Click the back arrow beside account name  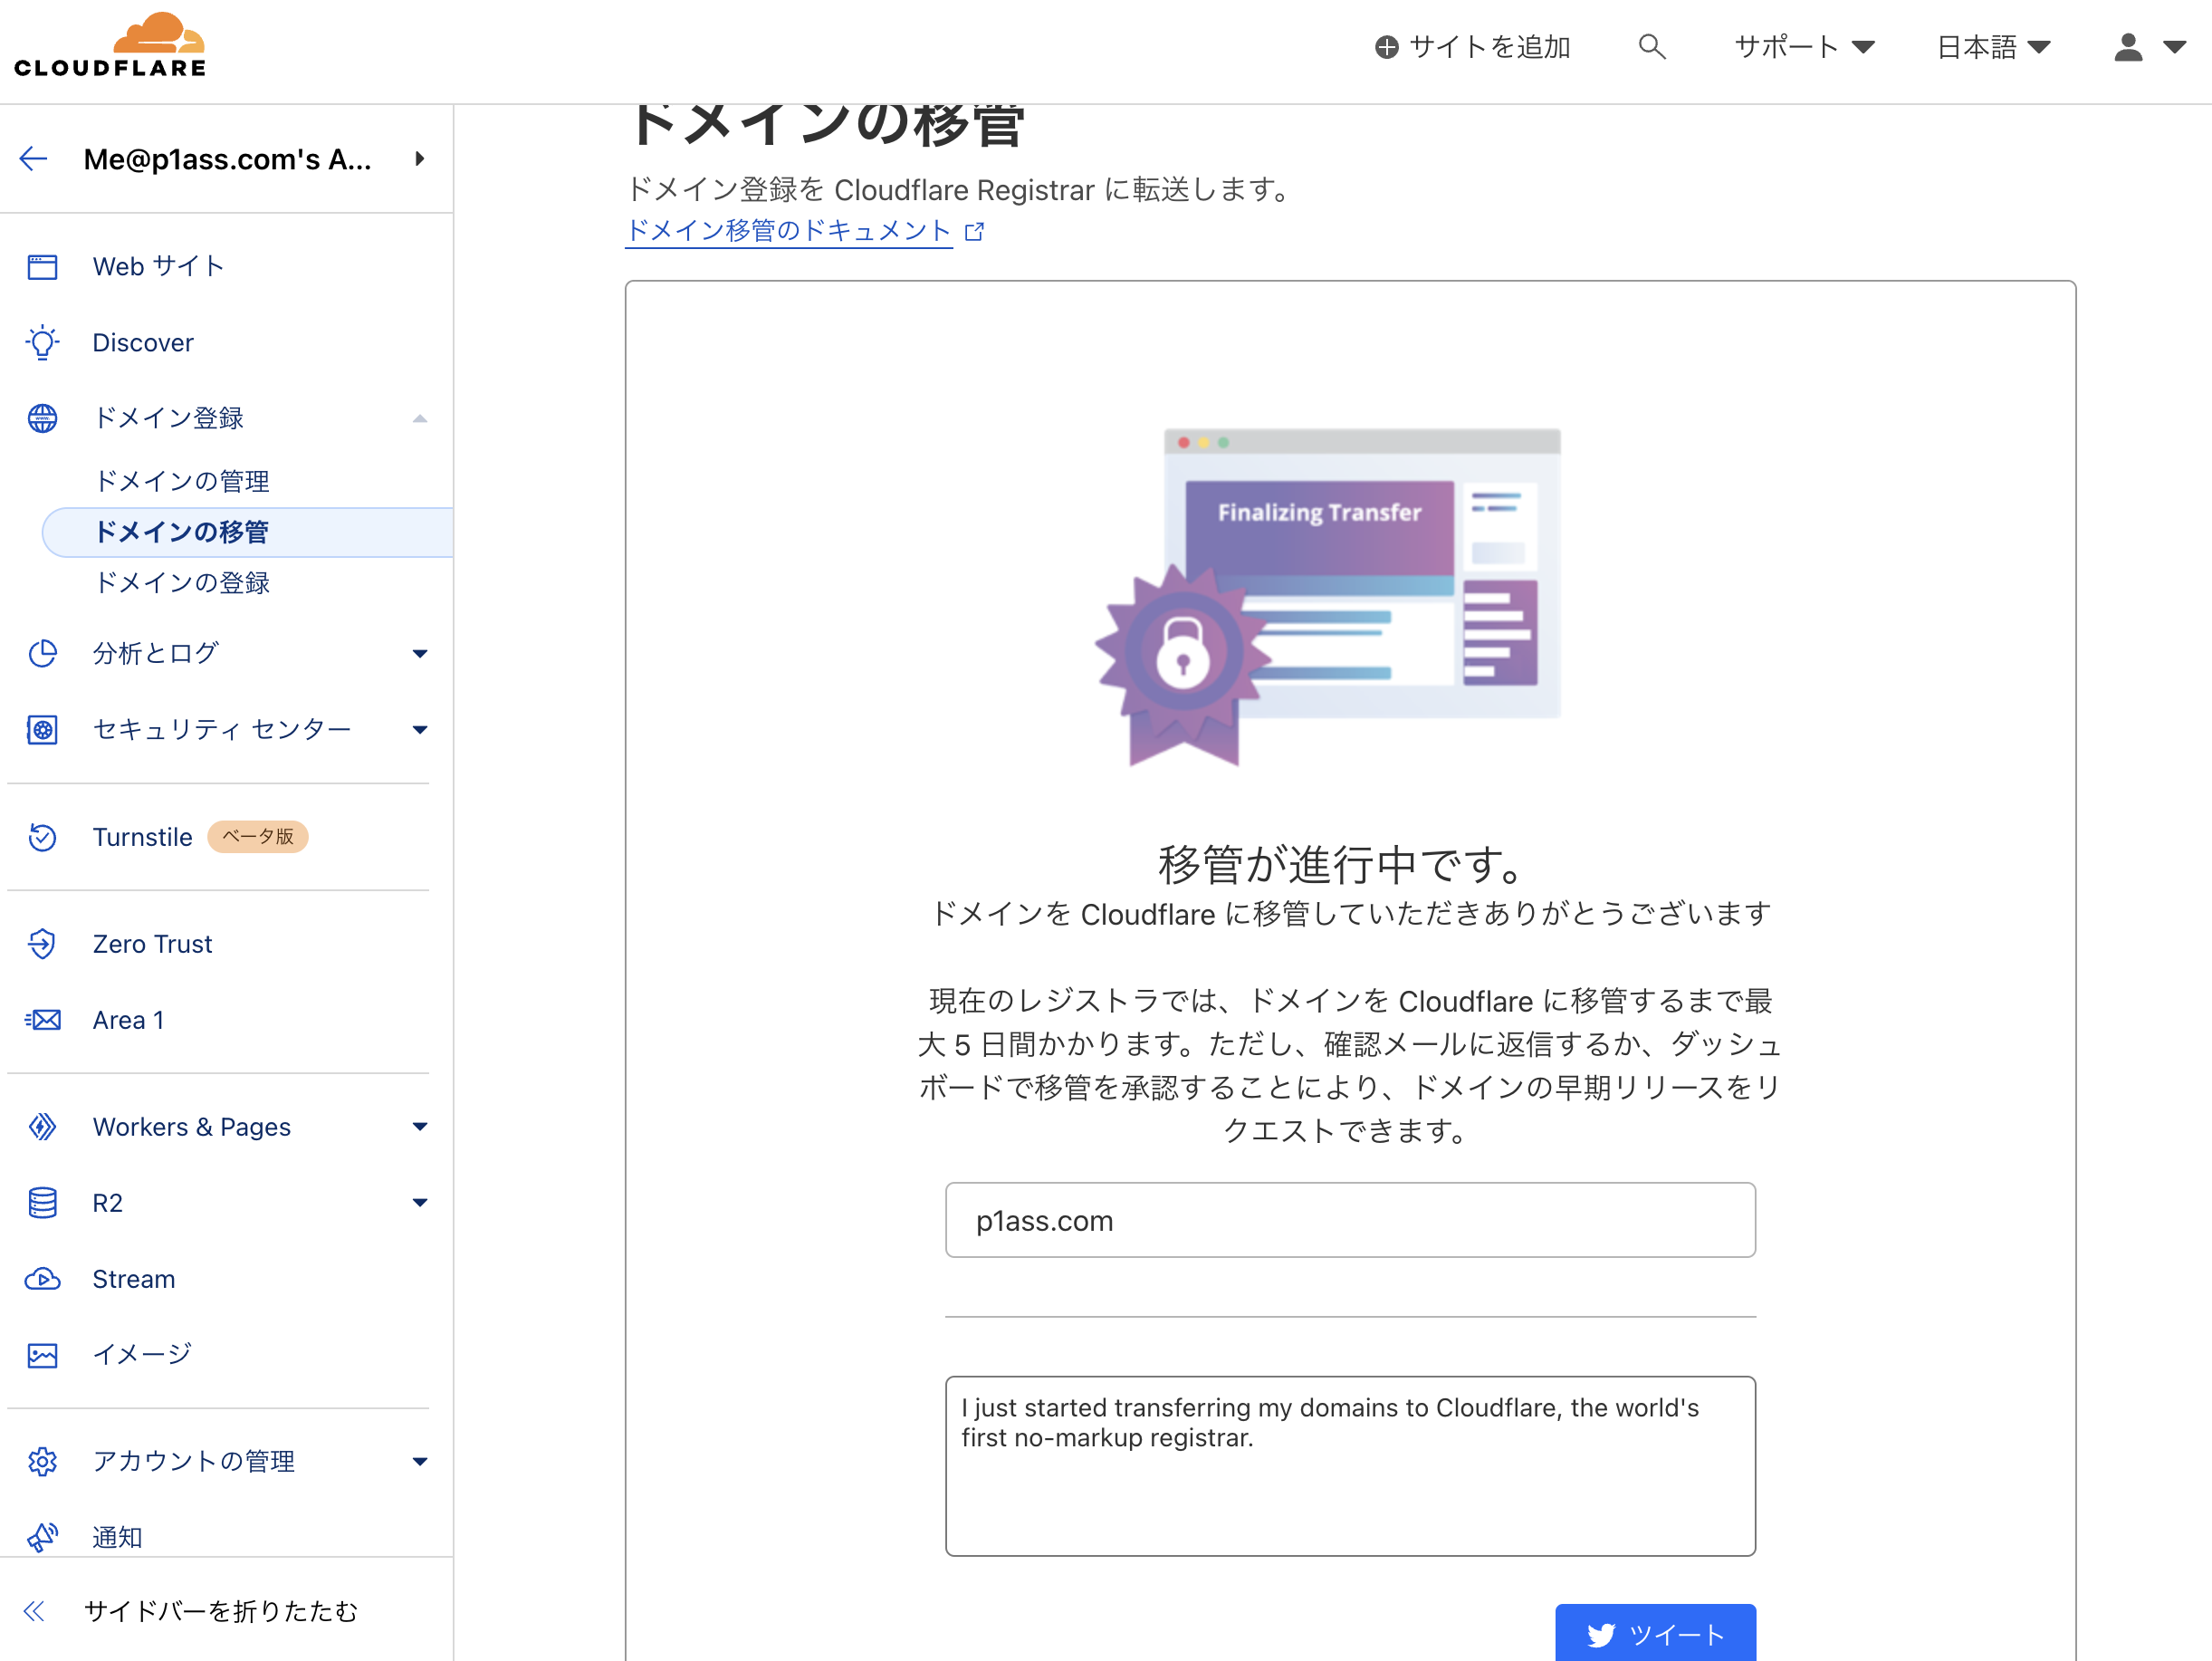pyautogui.click(x=34, y=159)
